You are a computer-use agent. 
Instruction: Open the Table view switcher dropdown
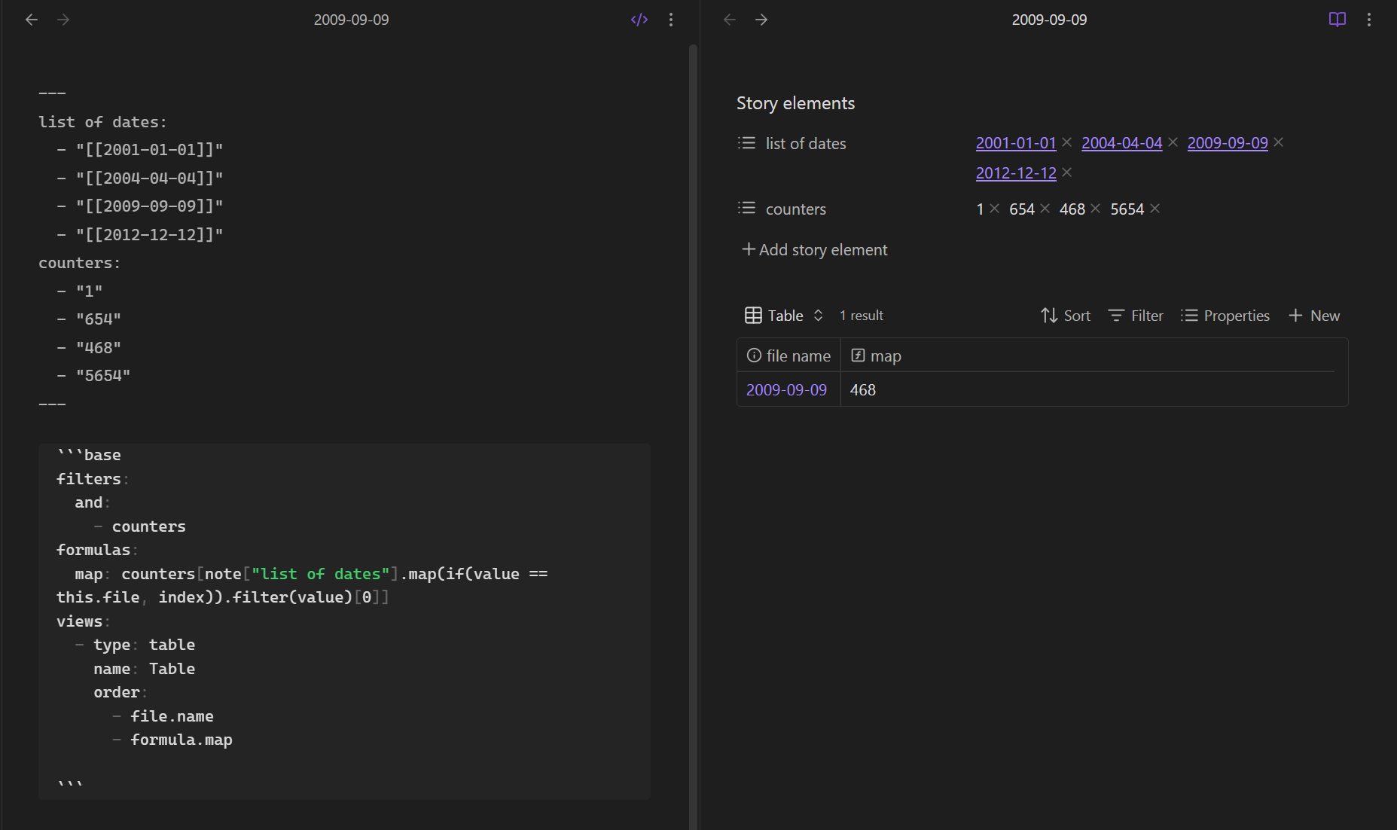coord(784,316)
